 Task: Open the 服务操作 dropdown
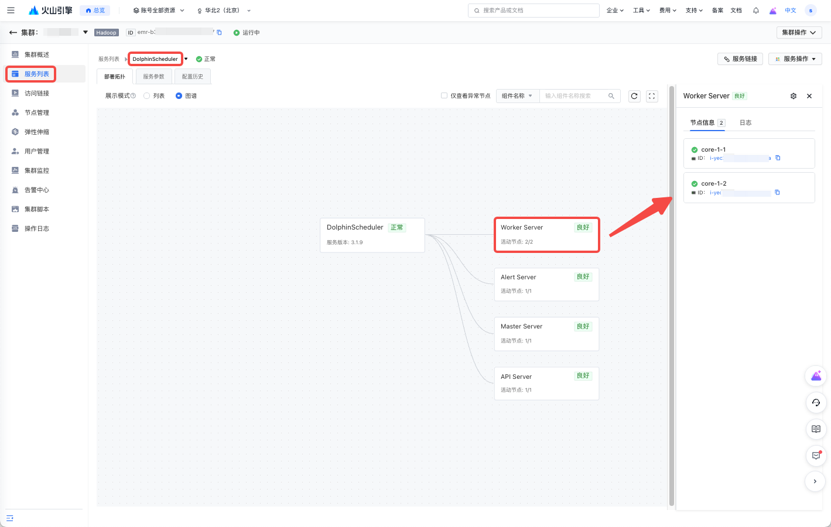pos(795,59)
